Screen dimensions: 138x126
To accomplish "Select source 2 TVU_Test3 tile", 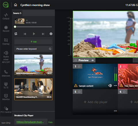I will click(128, 76).
